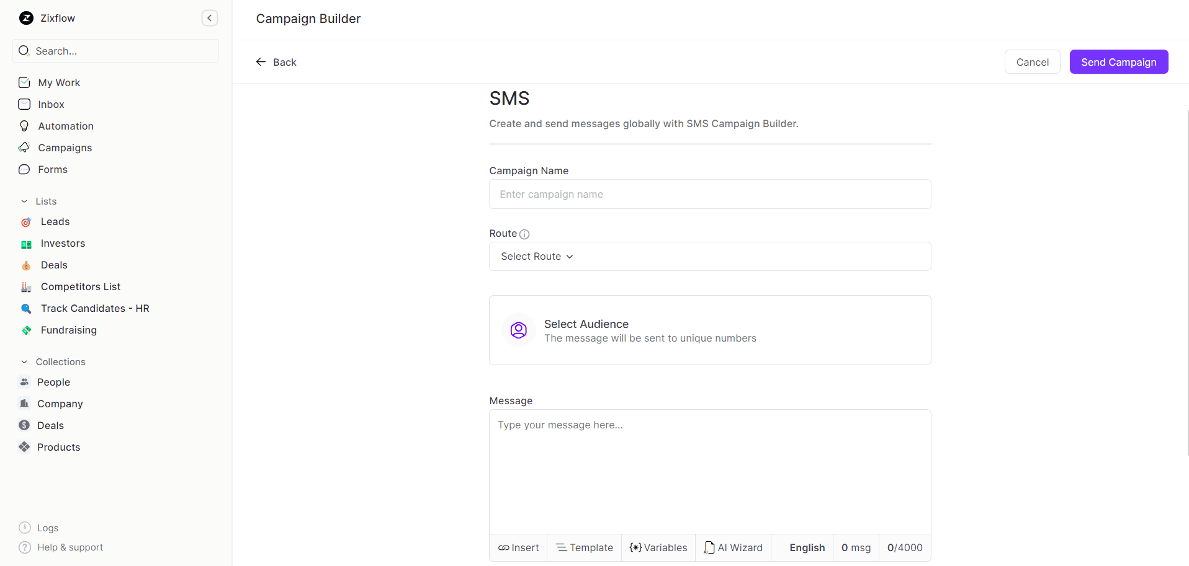
Task: Open the Leads list from the sidebar
Action: tap(55, 221)
